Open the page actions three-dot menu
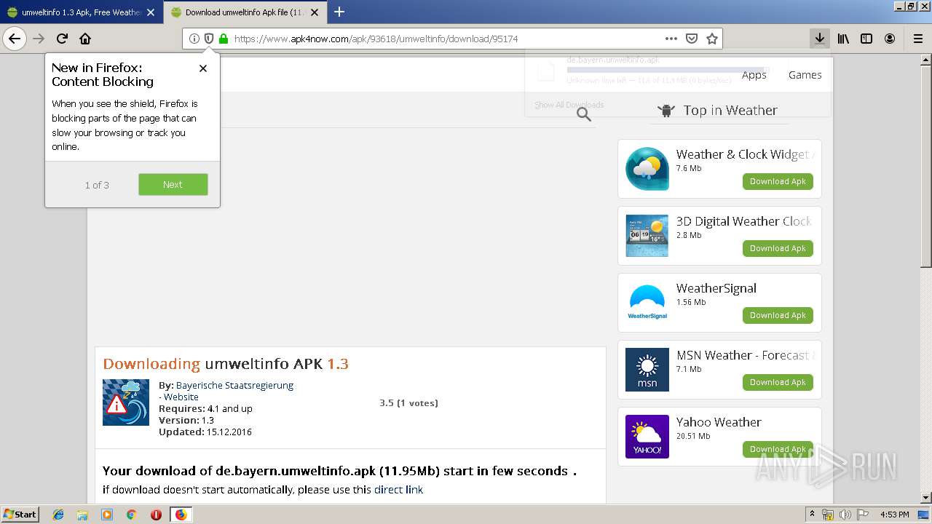932x524 pixels. point(671,39)
